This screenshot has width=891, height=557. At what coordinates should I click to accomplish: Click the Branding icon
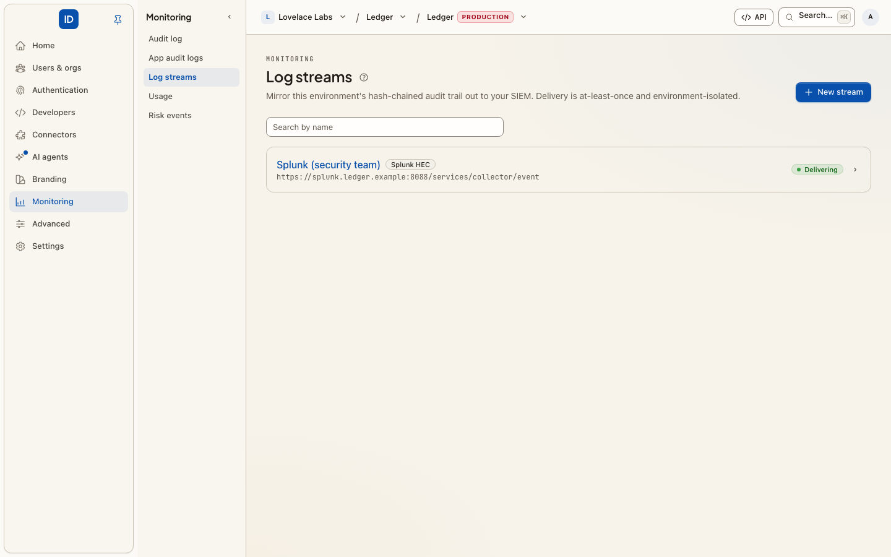tap(20, 179)
